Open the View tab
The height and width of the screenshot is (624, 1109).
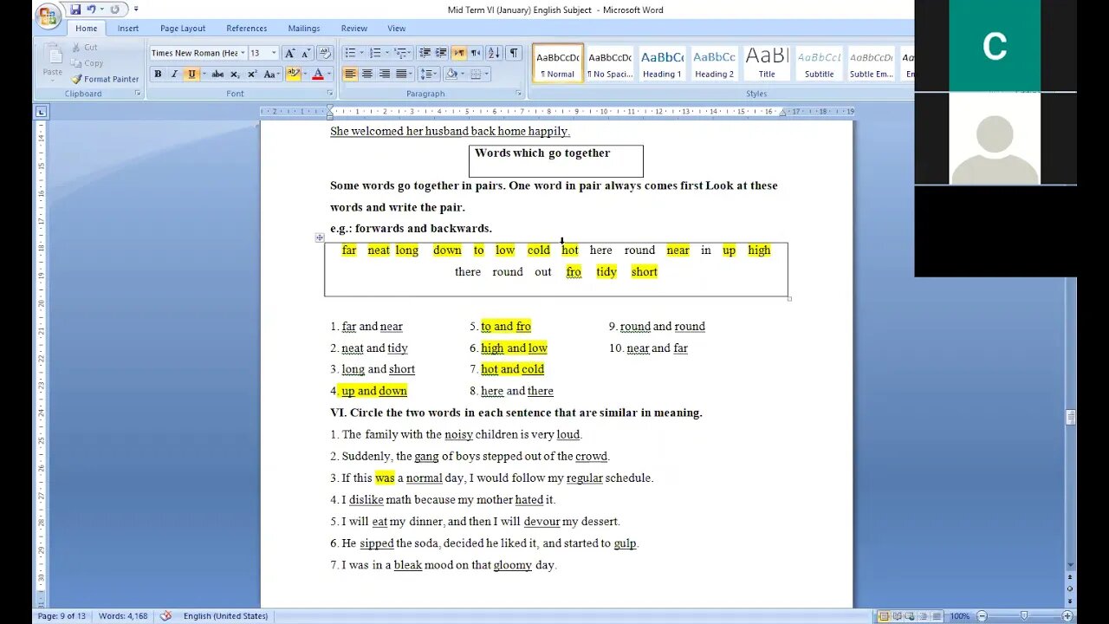click(396, 29)
